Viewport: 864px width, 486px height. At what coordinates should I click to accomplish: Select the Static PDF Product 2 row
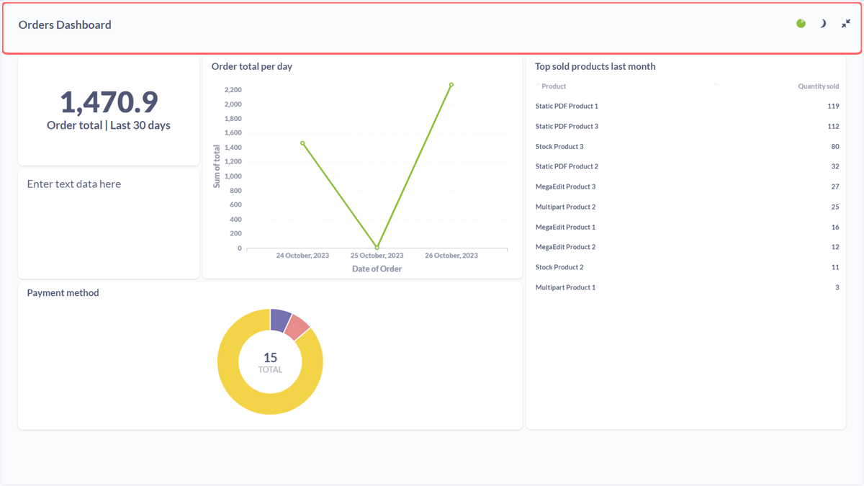(x=686, y=166)
